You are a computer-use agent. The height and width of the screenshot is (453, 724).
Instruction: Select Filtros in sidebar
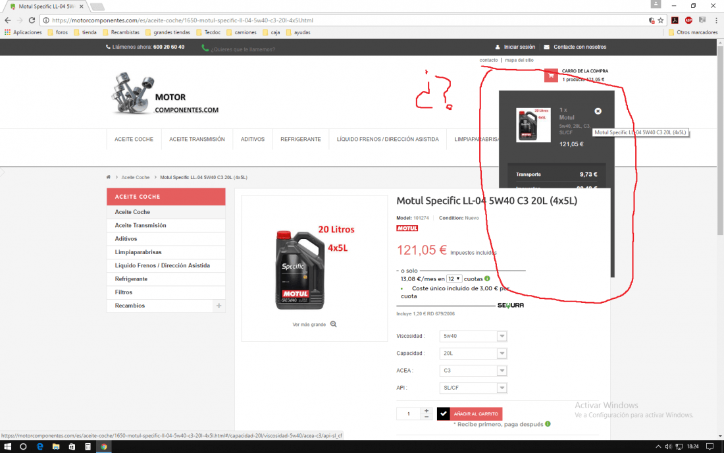pos(166,292)
